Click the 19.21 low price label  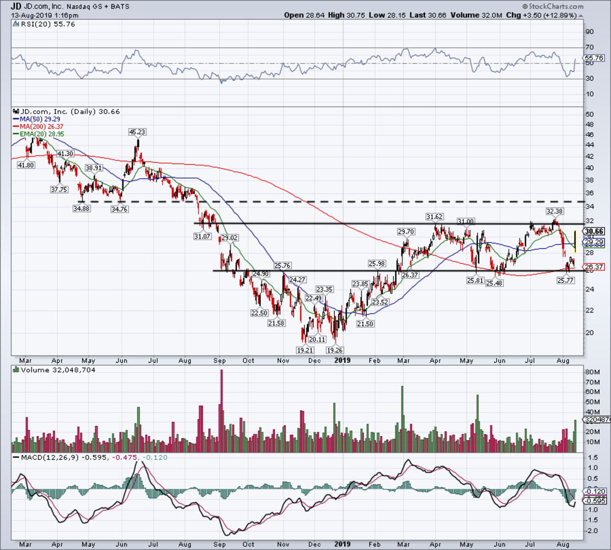304,350
